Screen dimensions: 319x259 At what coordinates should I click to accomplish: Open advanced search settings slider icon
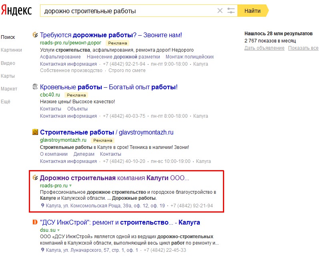click(x=231, y=11)
